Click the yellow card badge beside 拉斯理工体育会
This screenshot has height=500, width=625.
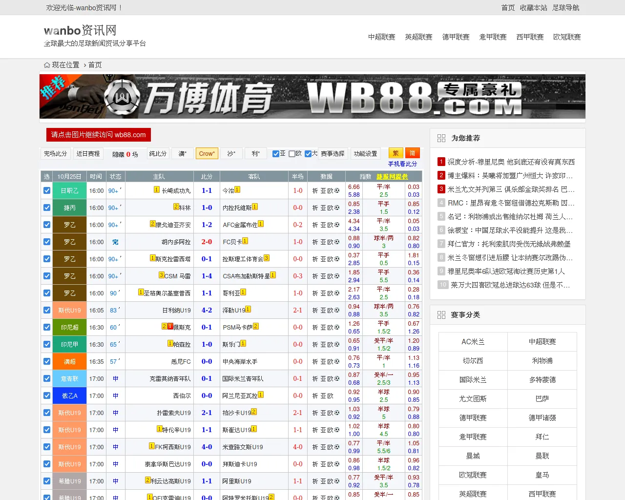(267, 258)
